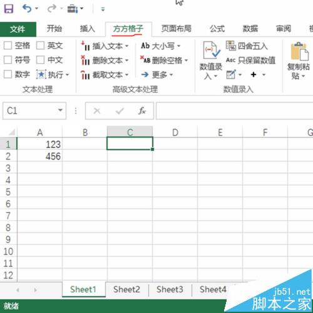Expand the 截取文本 dropdown arrow

[127, 74]
